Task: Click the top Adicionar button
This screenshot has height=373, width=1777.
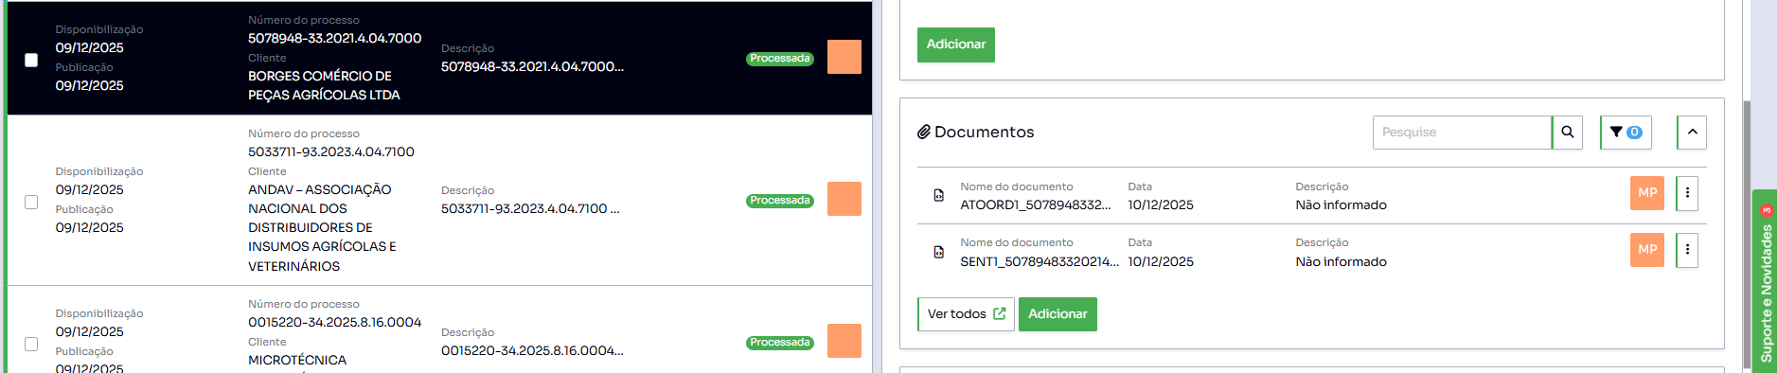Action: [x=956, y=44]
